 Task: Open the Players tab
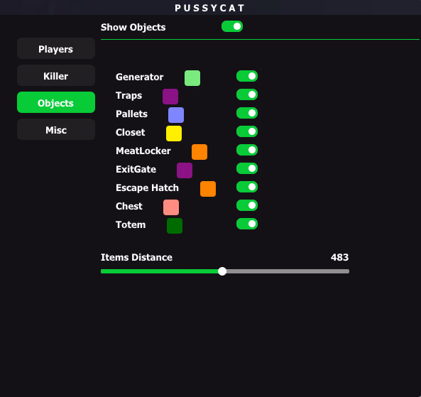[x=56, y=48]
